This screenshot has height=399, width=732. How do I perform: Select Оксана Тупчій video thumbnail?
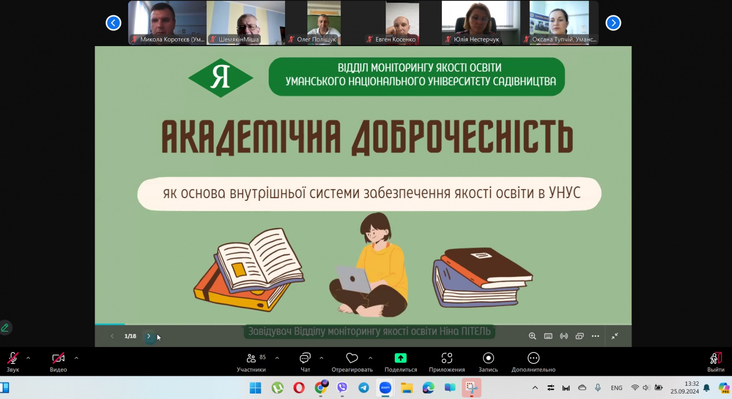[x=560, y=22]
